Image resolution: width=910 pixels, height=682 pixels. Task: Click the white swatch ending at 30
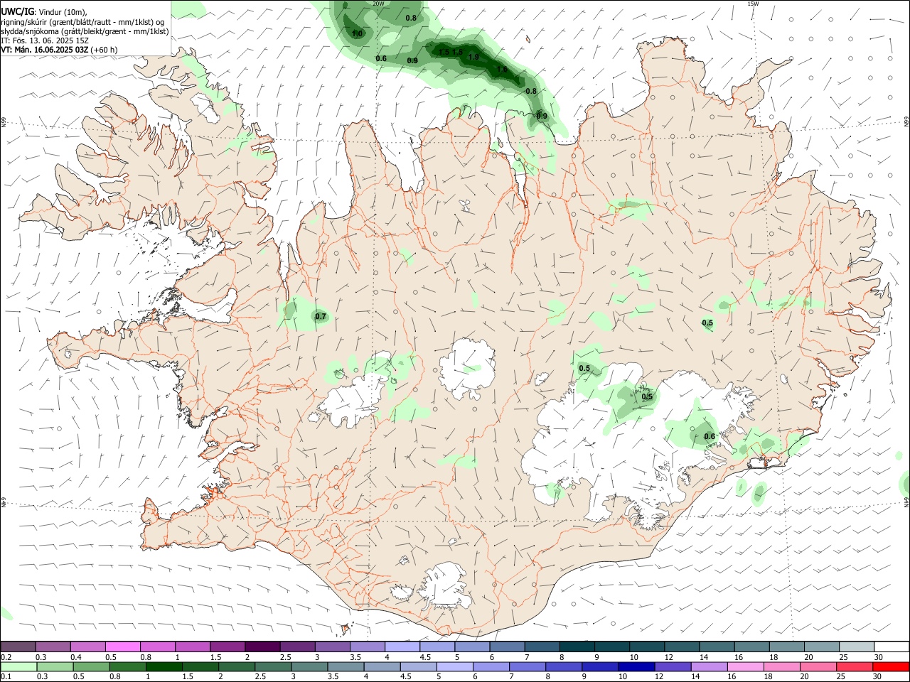892,647
